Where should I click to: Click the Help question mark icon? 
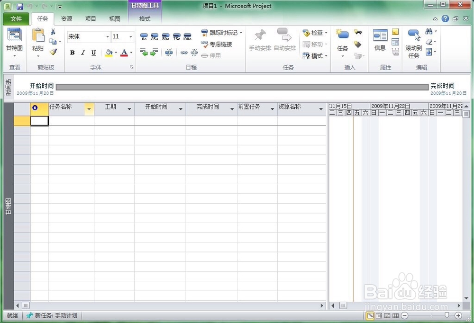(x=445, y=19)
